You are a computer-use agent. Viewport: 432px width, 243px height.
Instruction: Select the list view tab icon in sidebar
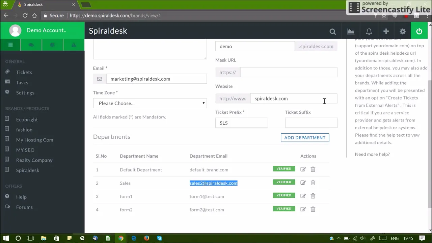(10, 45)
